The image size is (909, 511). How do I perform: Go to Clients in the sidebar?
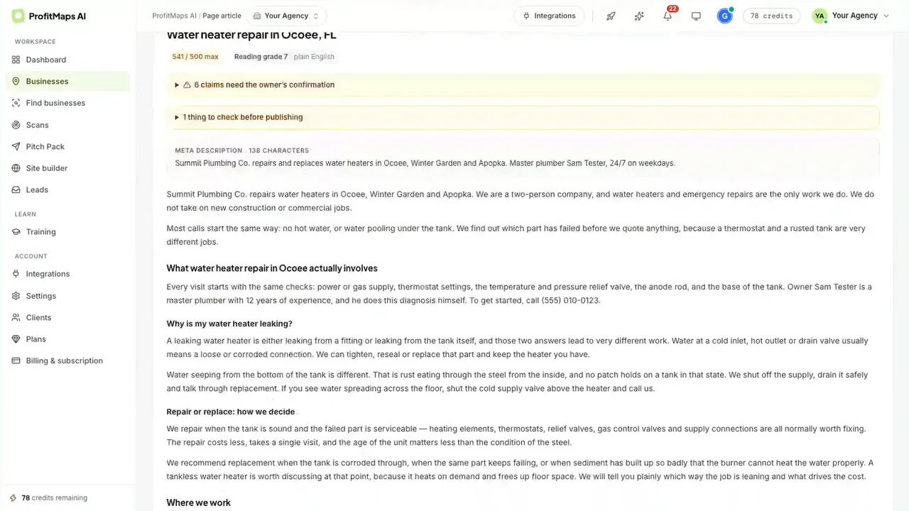67,317
